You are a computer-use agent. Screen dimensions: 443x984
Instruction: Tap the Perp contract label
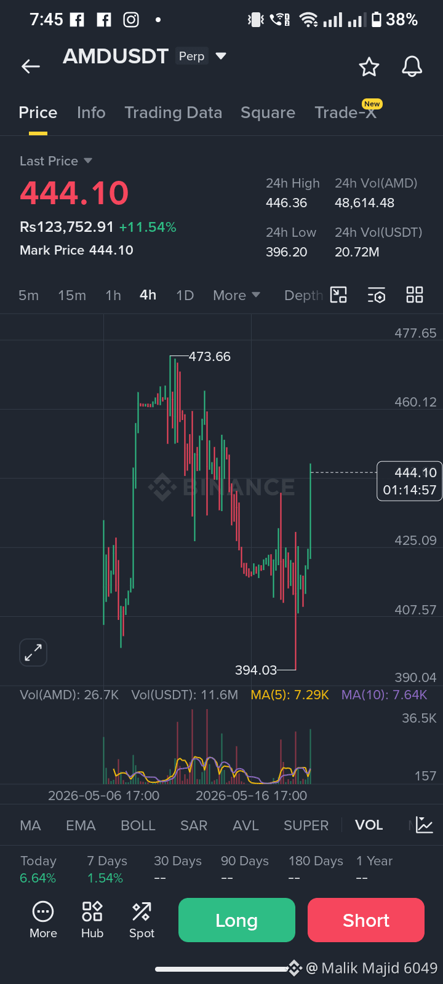click(192, 56)
